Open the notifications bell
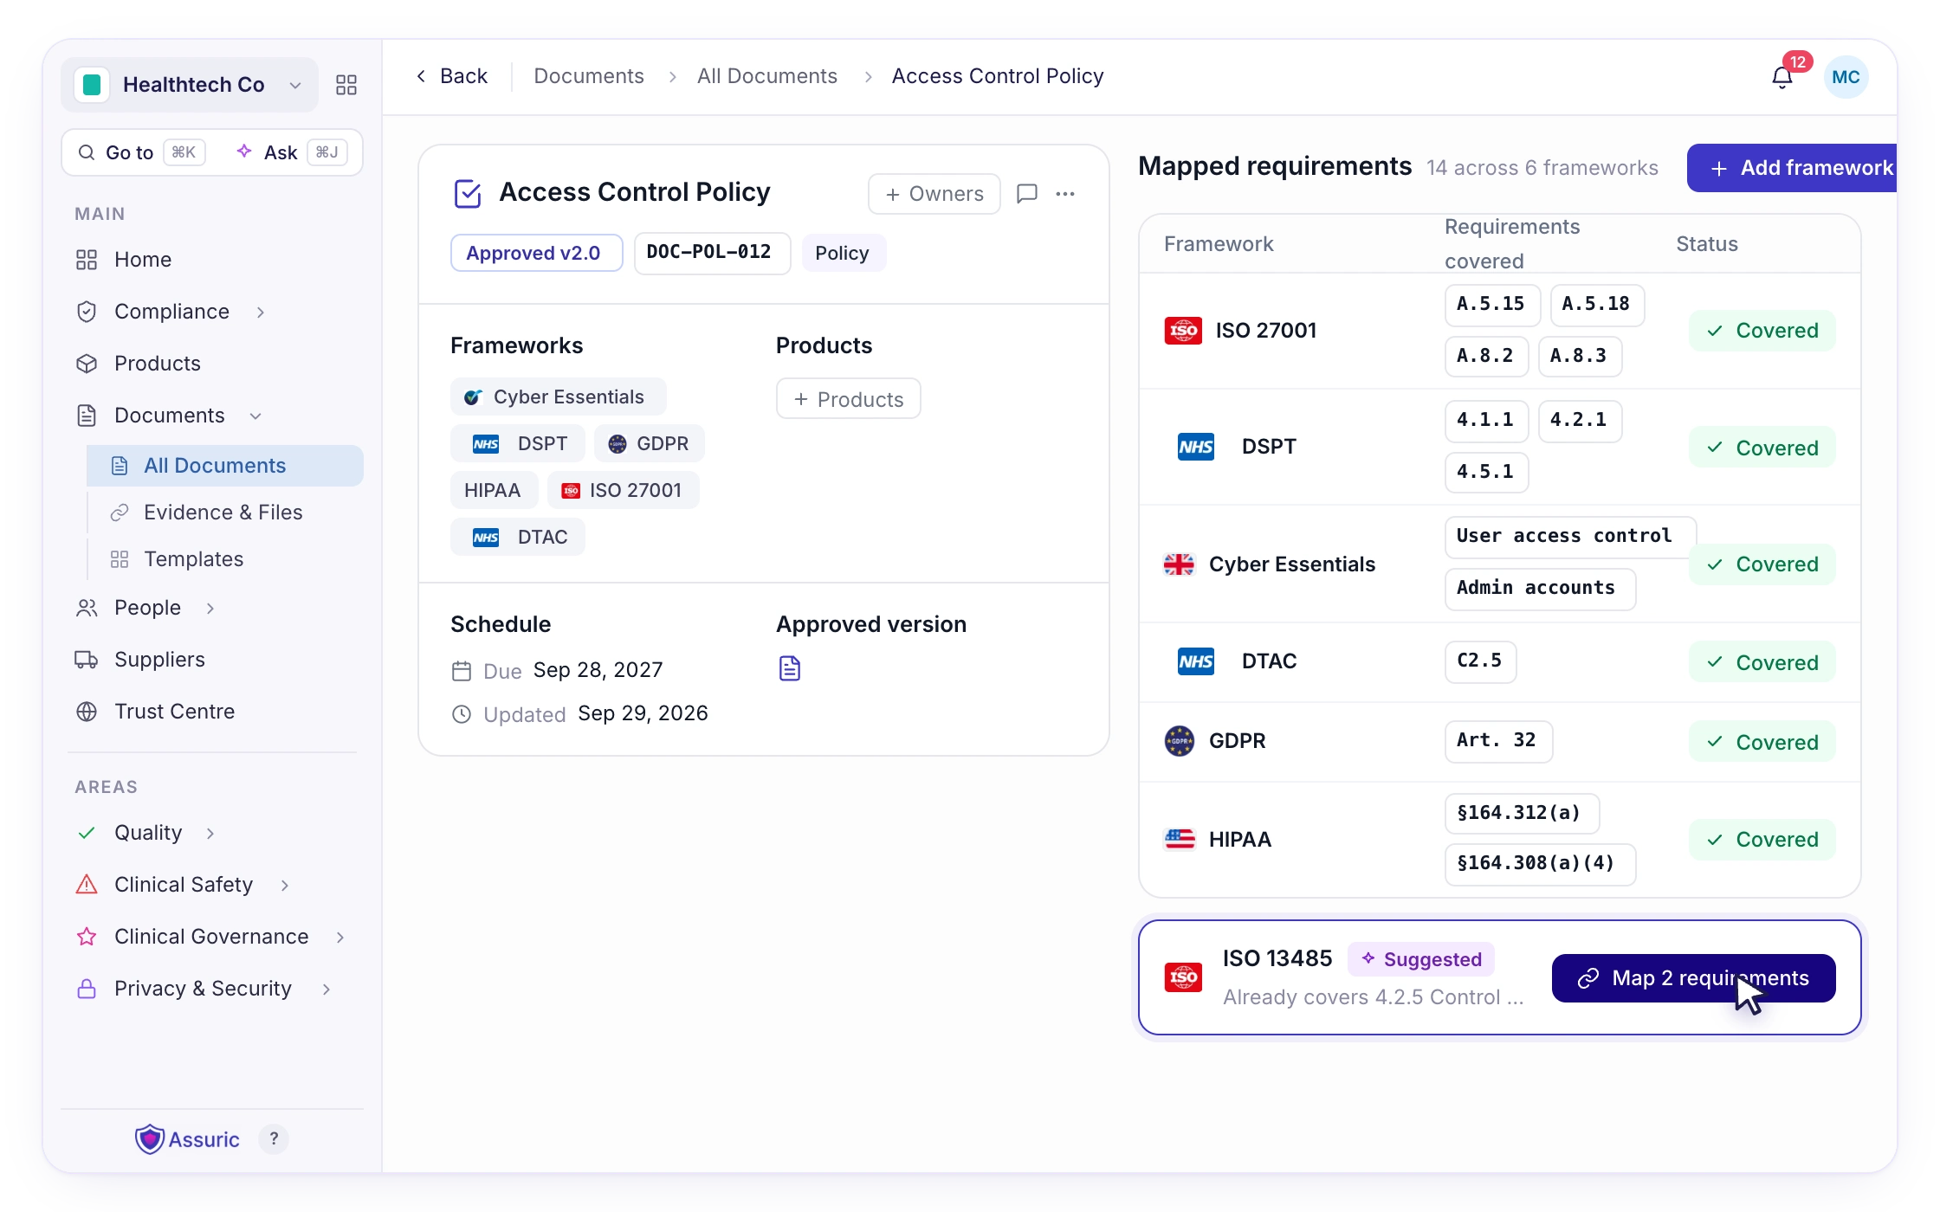The height and width of the screenshot is (1212, 1940). (x=1782, y=78)
